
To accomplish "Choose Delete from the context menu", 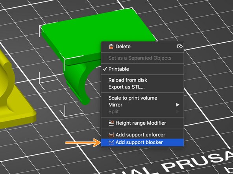I will (142, 47).
